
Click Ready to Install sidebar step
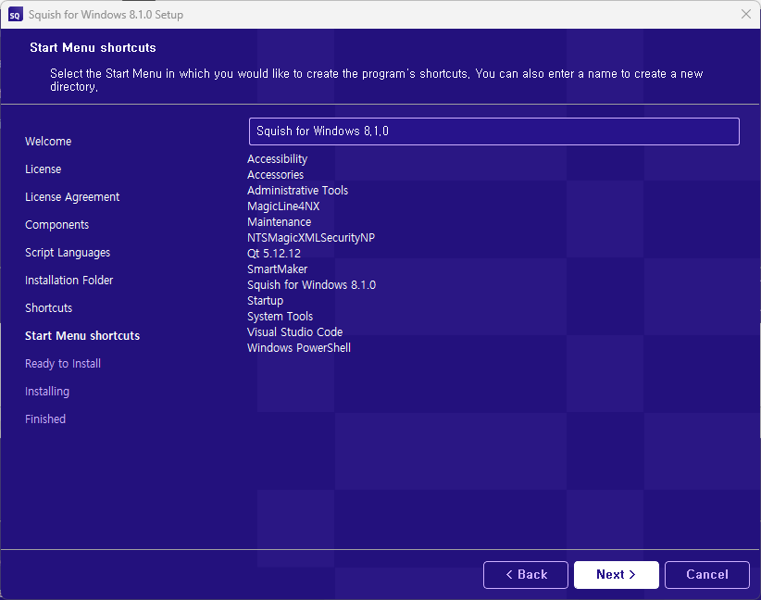click(x=63, y=364)
